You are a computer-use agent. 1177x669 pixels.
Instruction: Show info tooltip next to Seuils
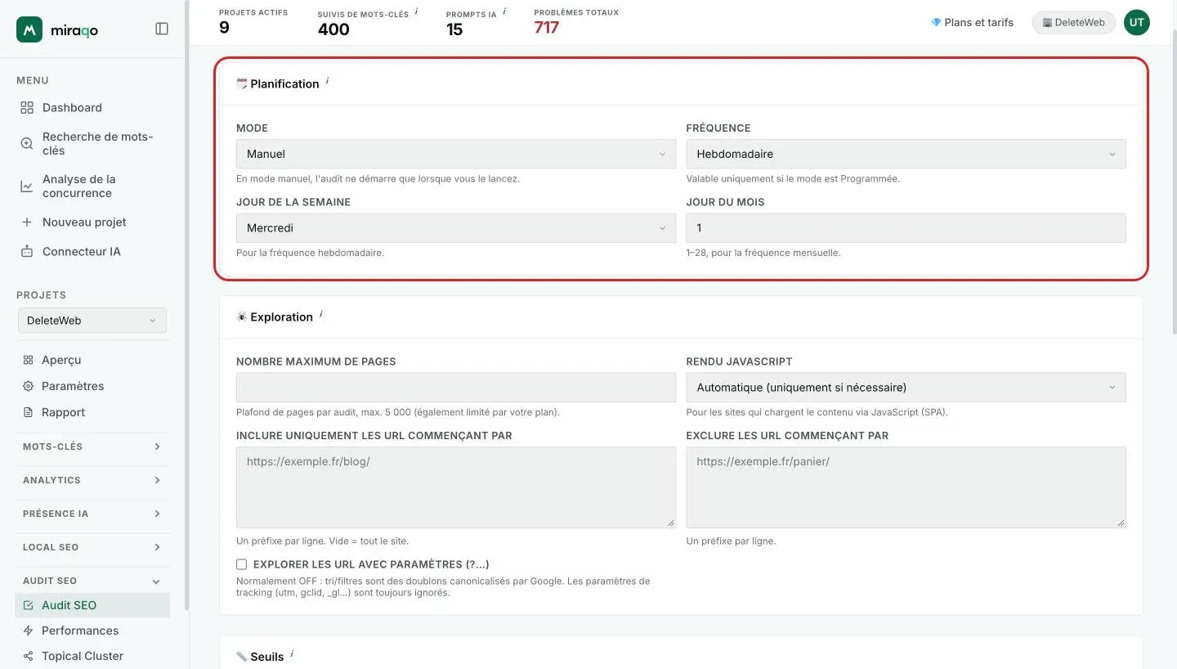coord(292,653)
